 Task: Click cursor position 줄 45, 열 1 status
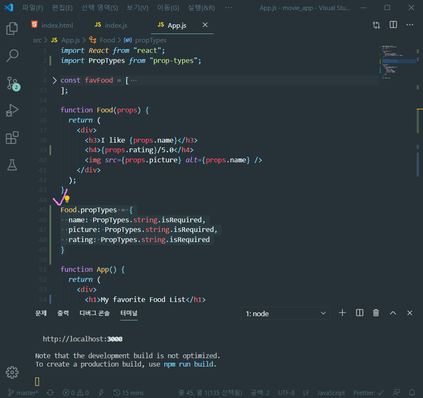210,393
